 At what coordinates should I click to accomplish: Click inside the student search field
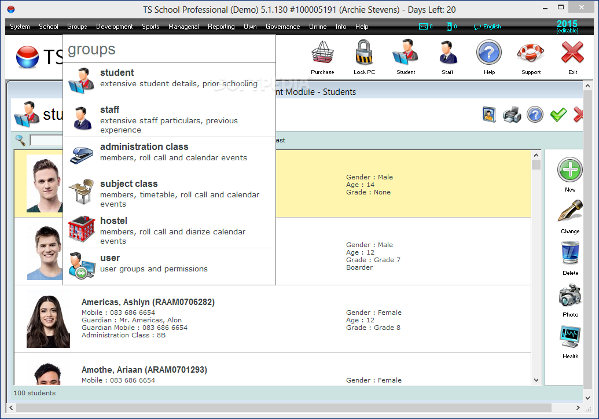(x=47, y=140)
